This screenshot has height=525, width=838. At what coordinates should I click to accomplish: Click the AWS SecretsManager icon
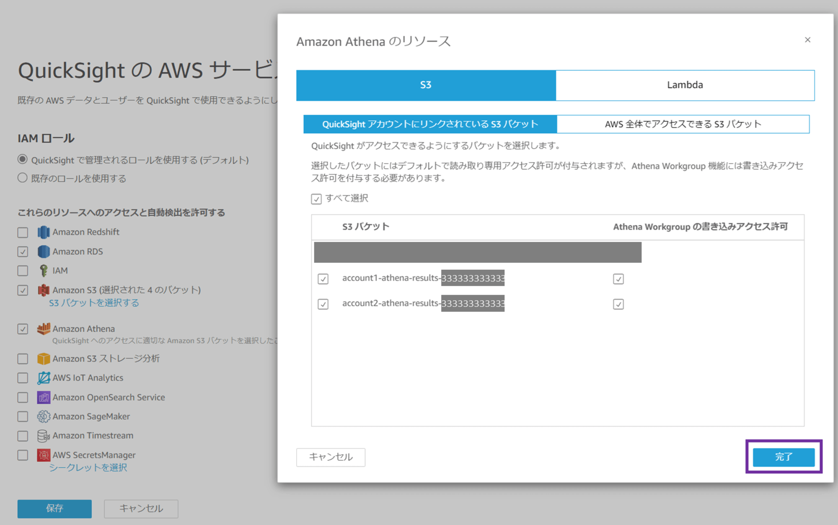[x=44, y=455]
